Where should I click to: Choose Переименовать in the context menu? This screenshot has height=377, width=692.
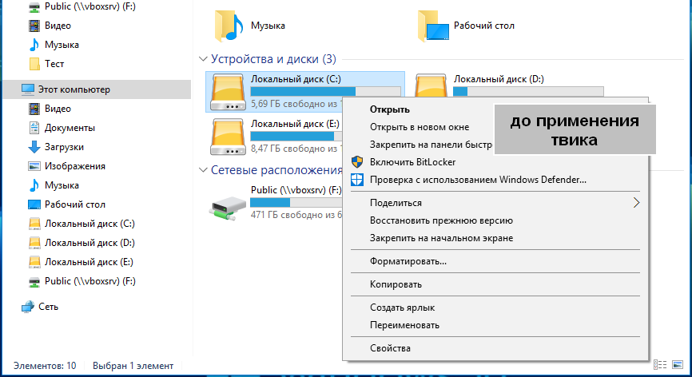click(x=404, y=325)
